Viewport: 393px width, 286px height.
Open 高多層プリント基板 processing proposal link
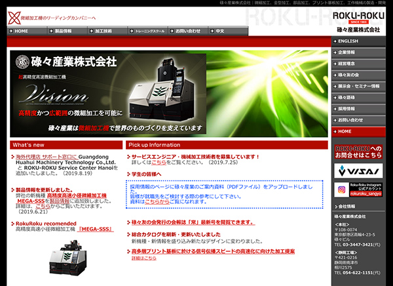(x=213, y=251)
